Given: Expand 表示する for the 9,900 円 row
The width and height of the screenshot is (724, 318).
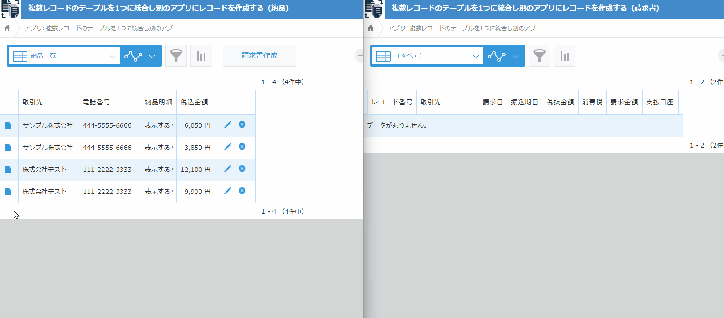Looking at the screenshot, I should (x=159, y=192).
